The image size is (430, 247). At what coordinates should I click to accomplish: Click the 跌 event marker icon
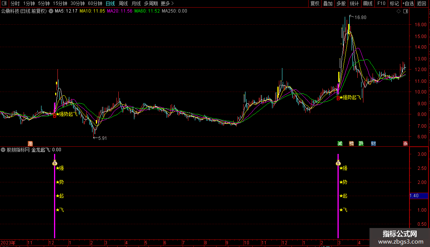click(361, 144)
